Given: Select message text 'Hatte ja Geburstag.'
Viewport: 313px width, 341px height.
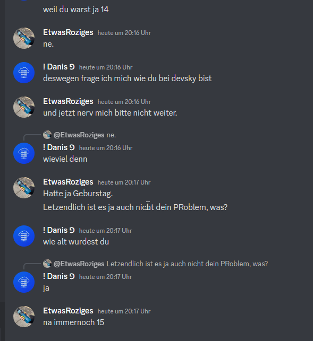Looking at the screenshot, I should 78,194.
